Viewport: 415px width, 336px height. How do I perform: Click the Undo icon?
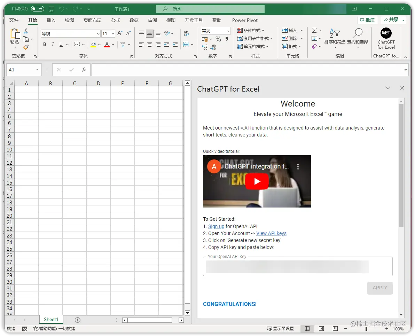click(x=61, y=9)
